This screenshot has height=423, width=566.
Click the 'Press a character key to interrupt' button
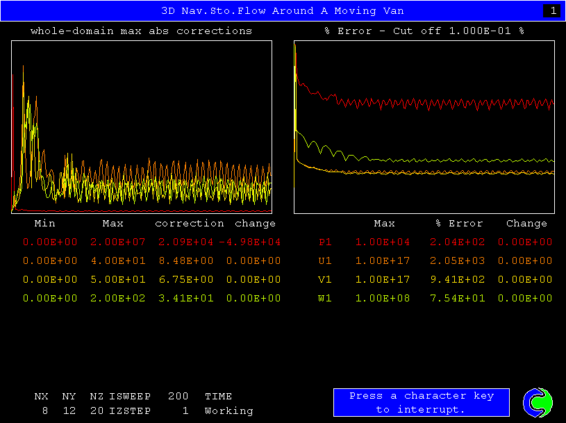click(422, 402)
